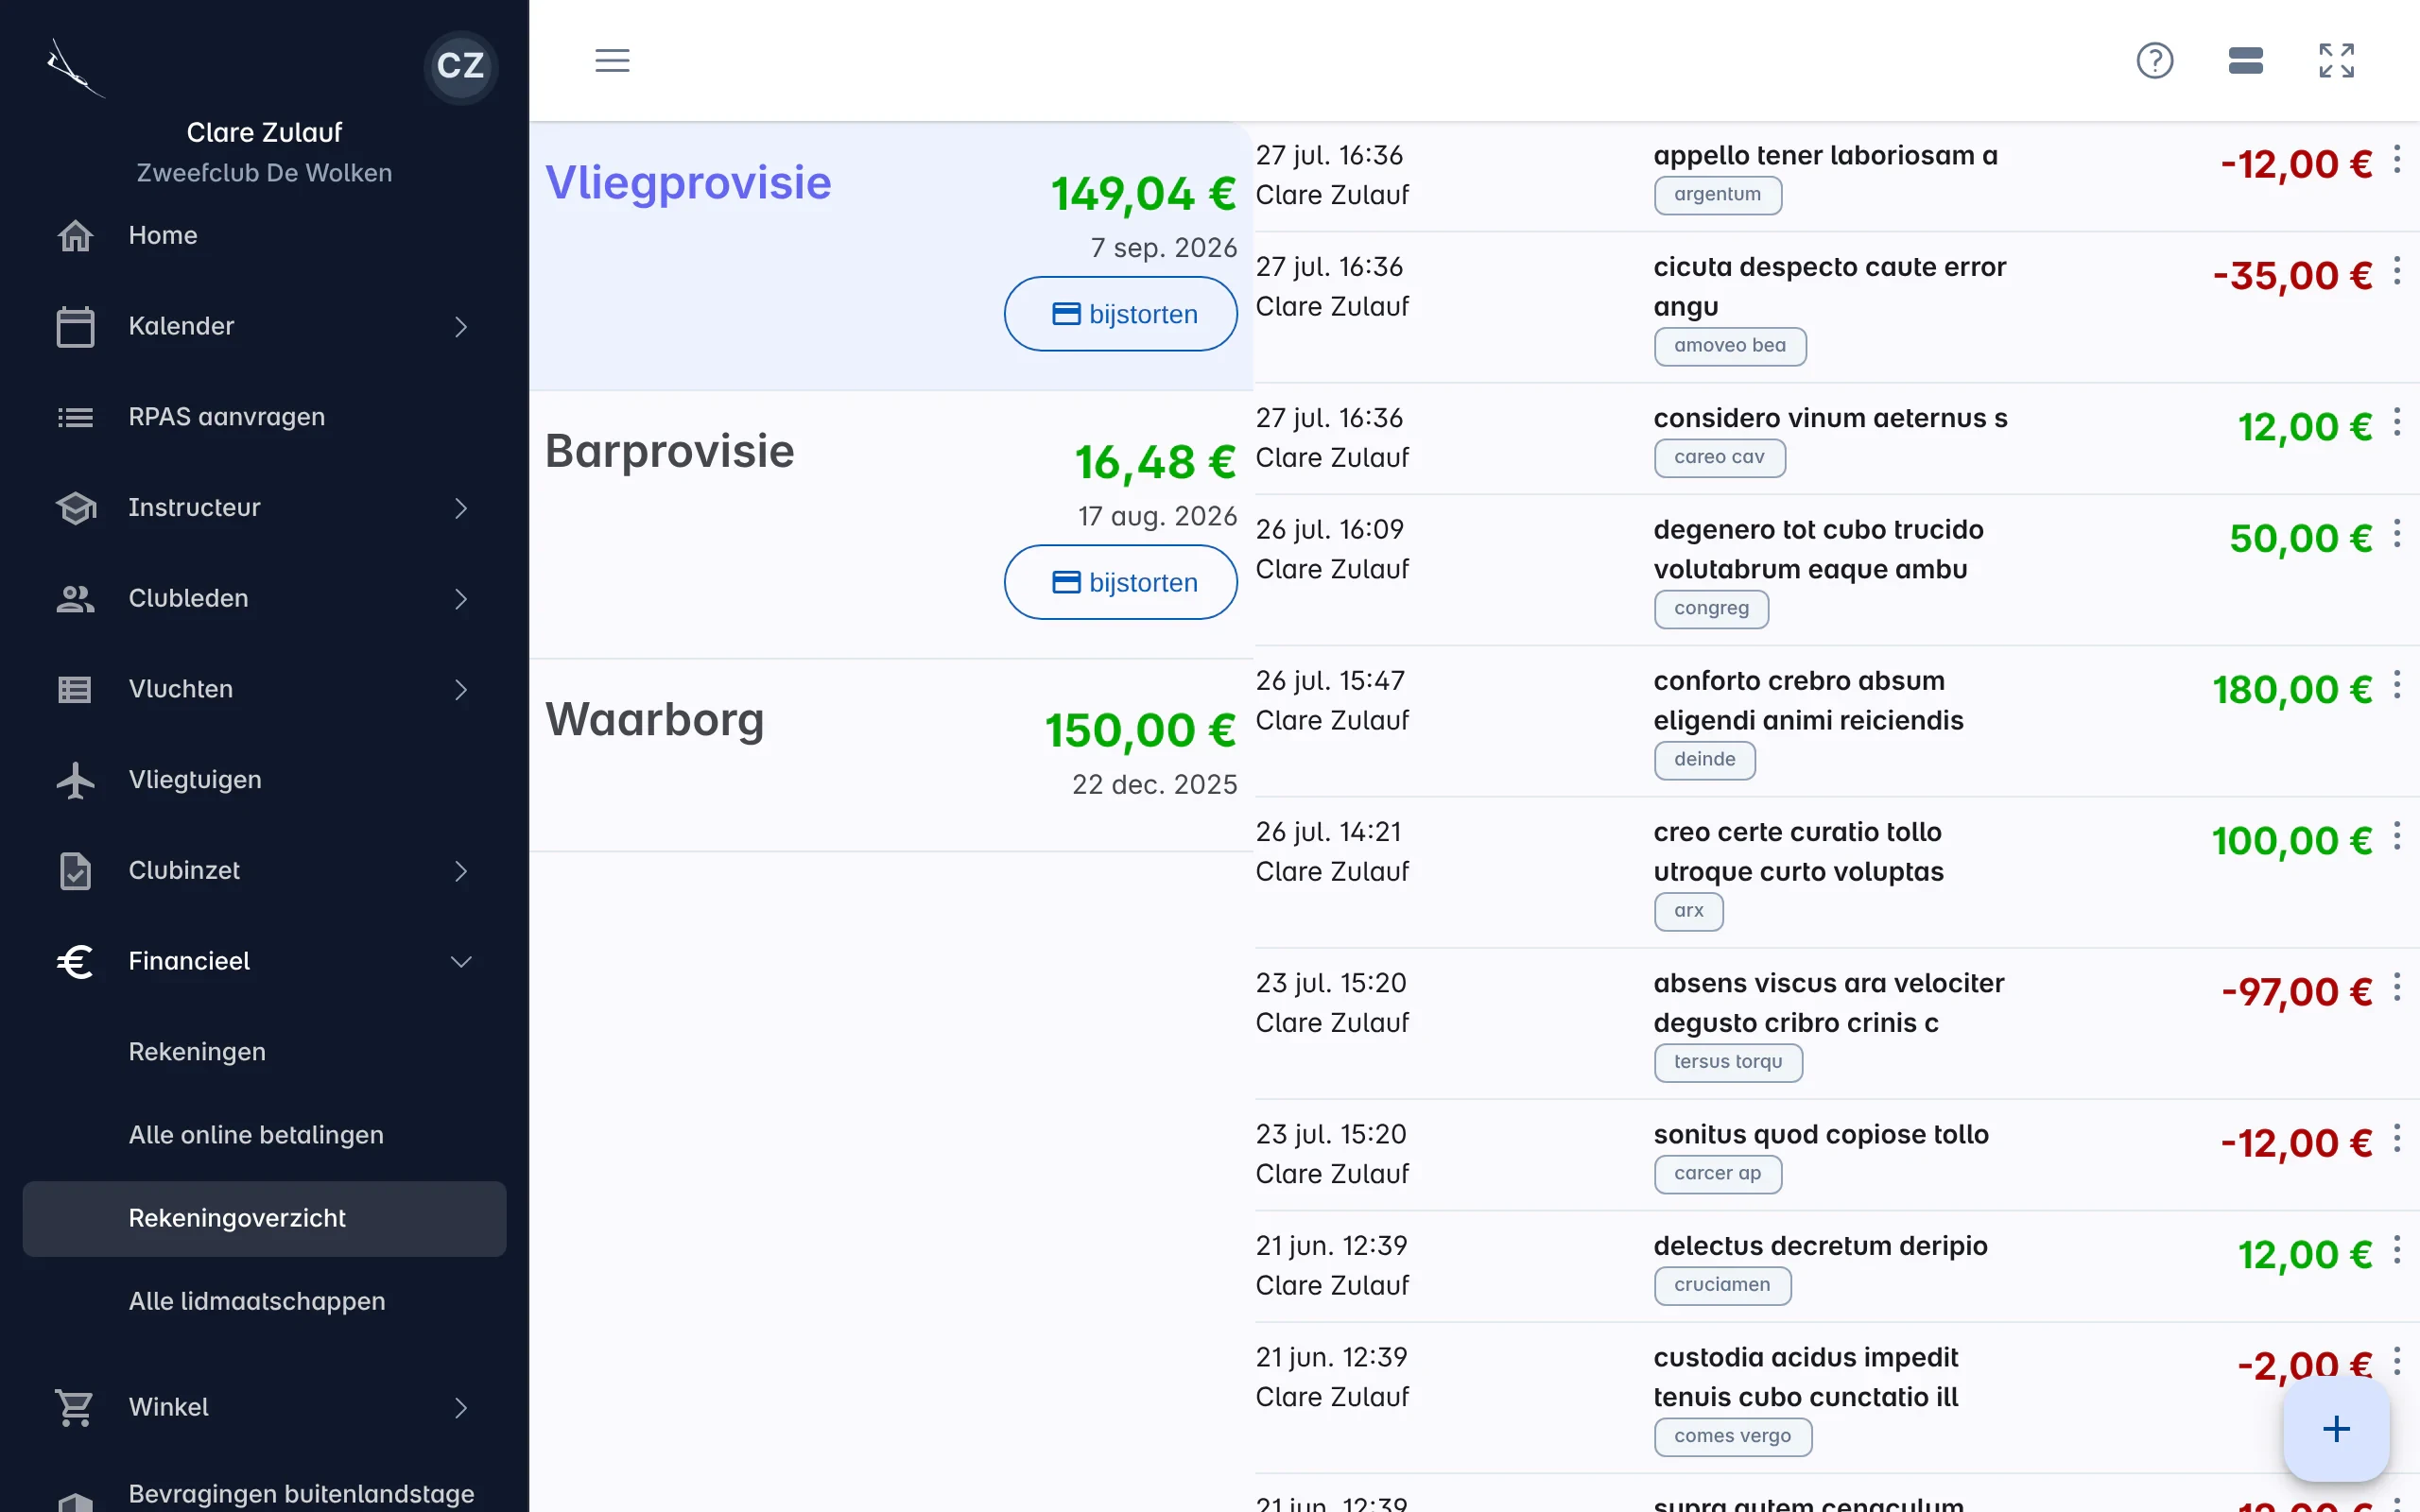Screen dimensions: 2420x1512
Task: Open options for creo certe 100,00 € row
Action: tap(2397, 836)
